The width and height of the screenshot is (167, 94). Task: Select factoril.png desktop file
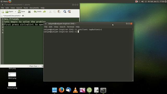coord(12,85)
